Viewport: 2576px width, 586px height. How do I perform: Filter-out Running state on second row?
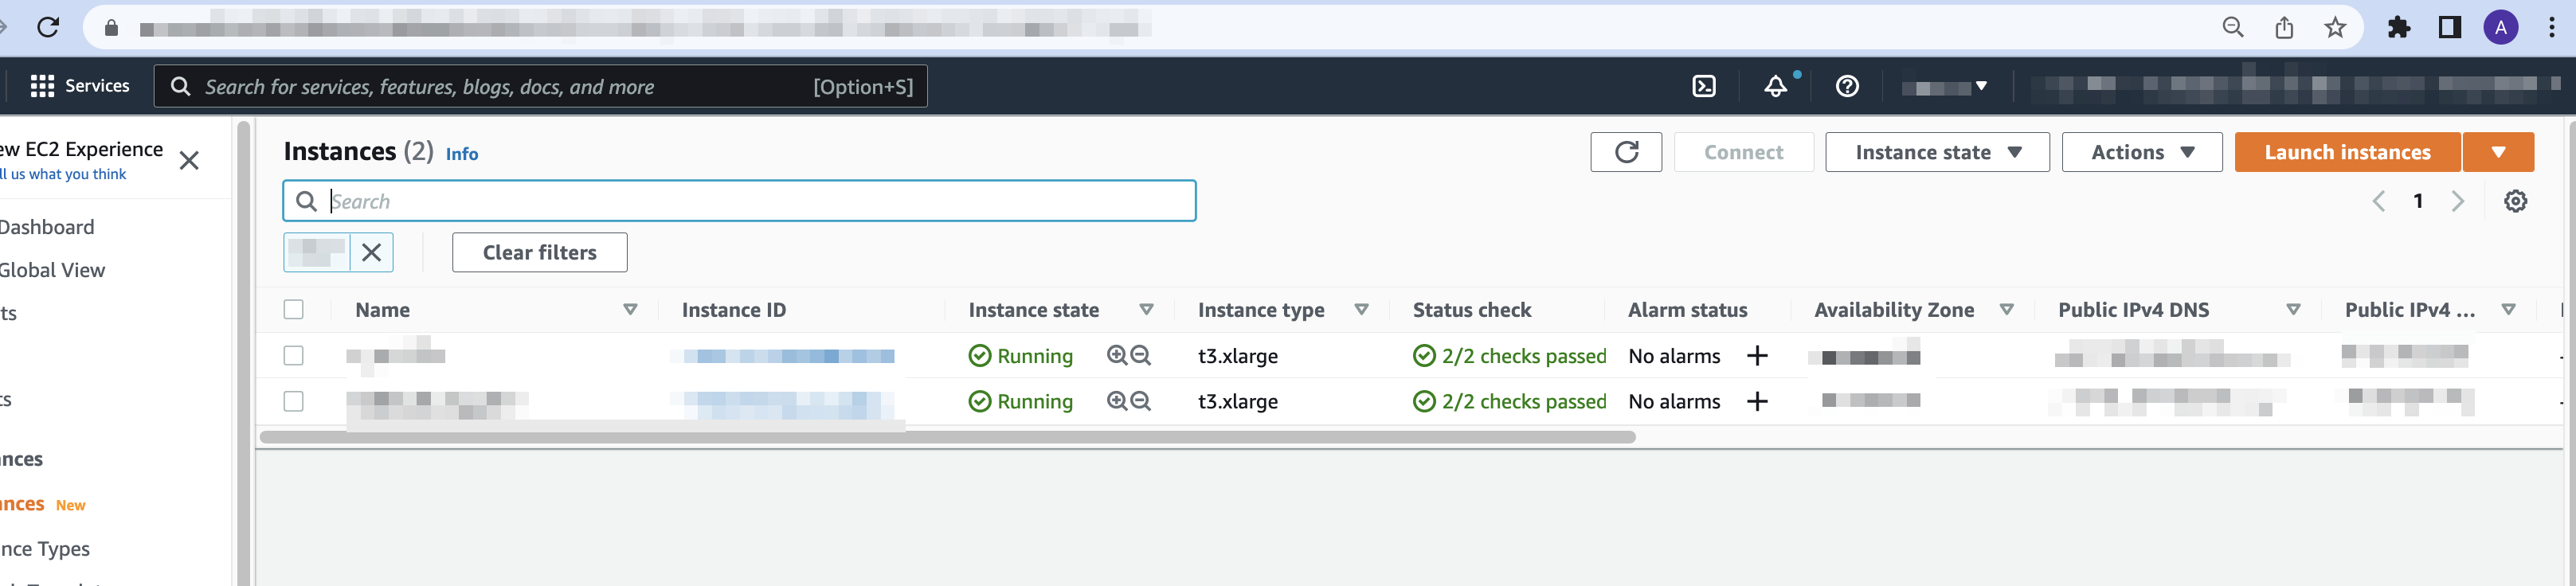[1140, 401]
